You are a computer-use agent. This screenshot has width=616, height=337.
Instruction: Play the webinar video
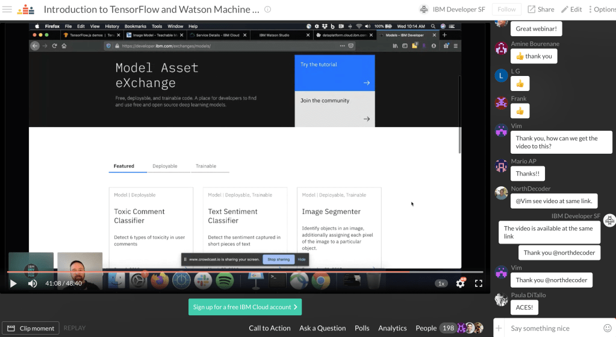pos(13,283)
